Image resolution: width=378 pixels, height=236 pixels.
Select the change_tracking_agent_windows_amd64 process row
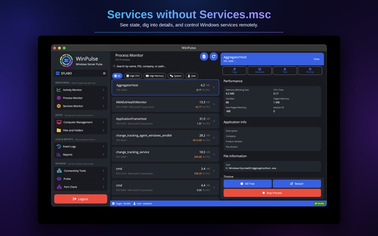165,137
